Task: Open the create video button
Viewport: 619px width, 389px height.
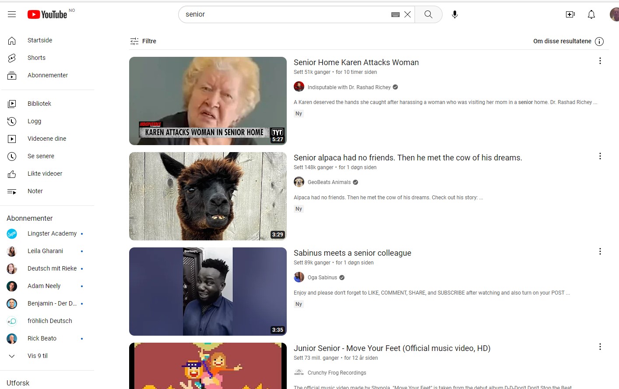Action: pos(570,14)
